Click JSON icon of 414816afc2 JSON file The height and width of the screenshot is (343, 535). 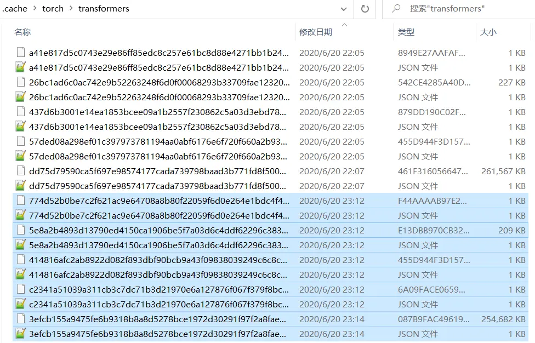click(x=21, y=275)
